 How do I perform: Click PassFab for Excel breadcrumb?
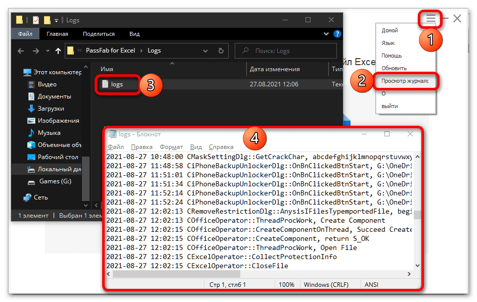coord(110,51)
